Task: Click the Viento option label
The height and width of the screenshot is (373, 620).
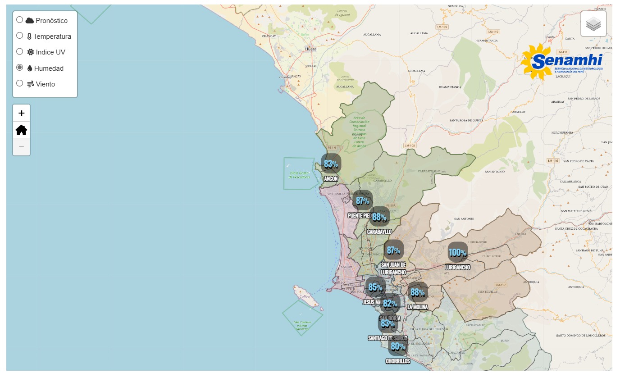Action: (46, 84)
